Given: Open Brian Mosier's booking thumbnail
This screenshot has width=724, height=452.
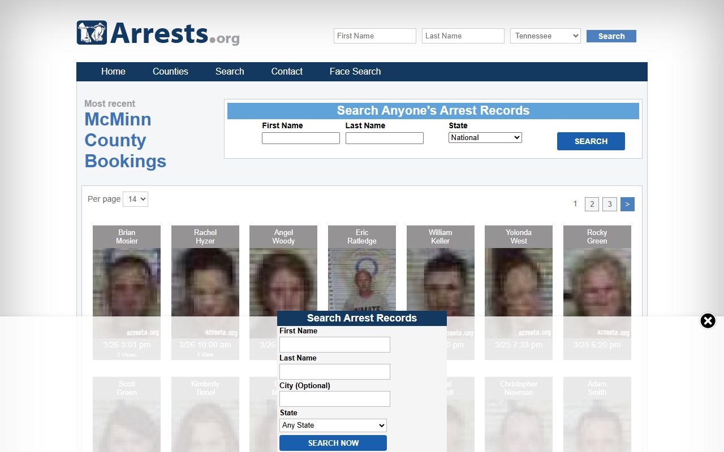Looking at the screenshot, I should (x=127, y=293).
